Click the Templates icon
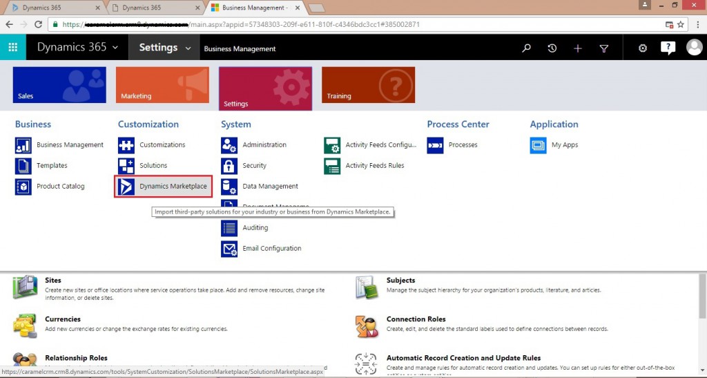Viewport: 707px width, 378px height. coord(23,166)
